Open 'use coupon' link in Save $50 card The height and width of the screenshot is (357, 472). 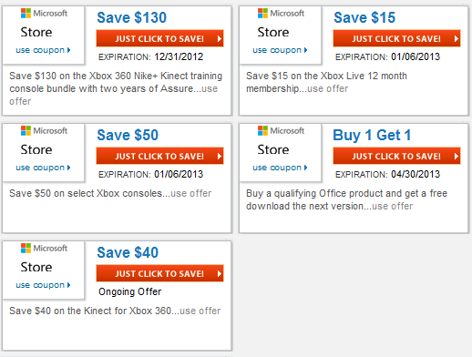click(x=43, y=168)
